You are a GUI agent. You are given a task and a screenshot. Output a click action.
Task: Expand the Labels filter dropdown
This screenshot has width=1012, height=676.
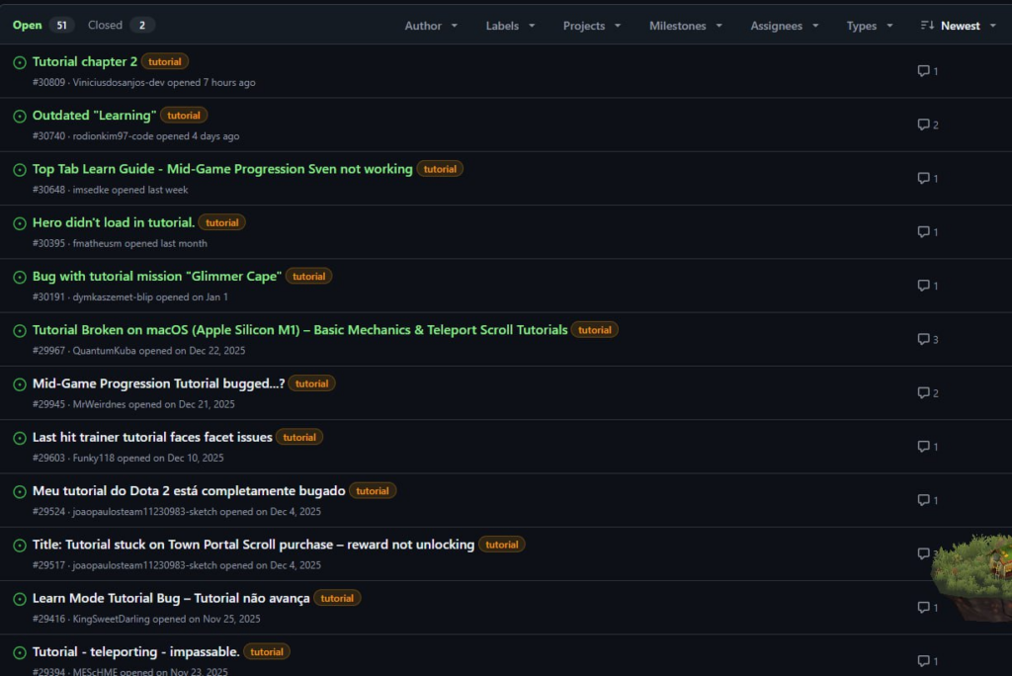pos(510,26)
